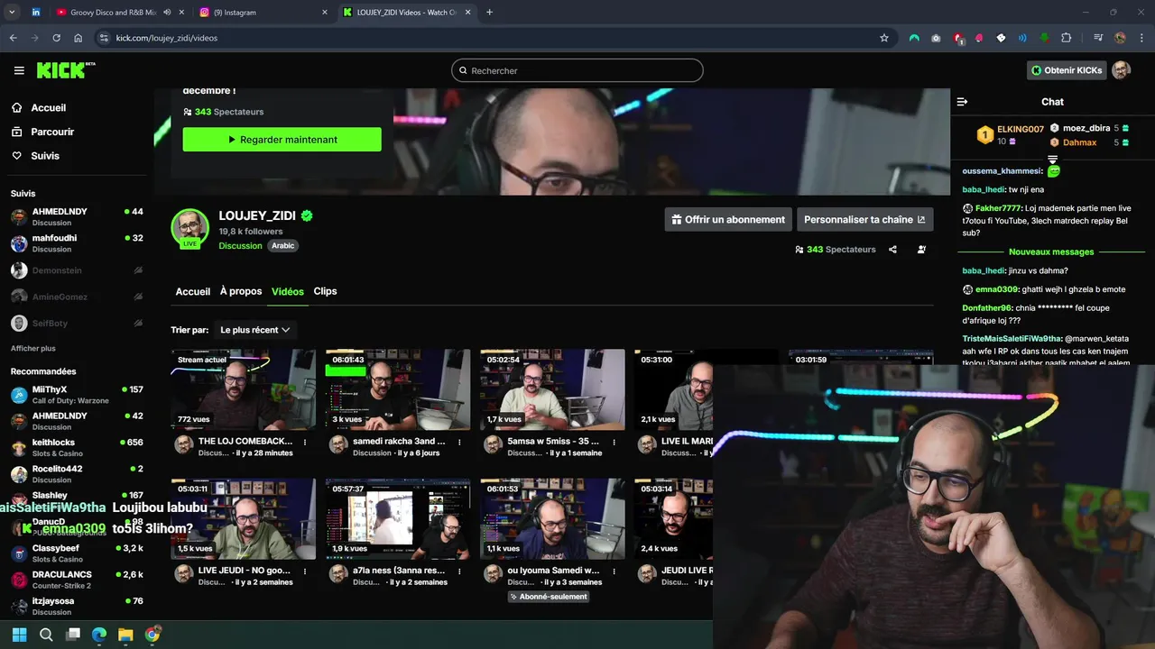The image size is (1155, 649).
Task: Open the media control playlist icon
Action: 1098,38
